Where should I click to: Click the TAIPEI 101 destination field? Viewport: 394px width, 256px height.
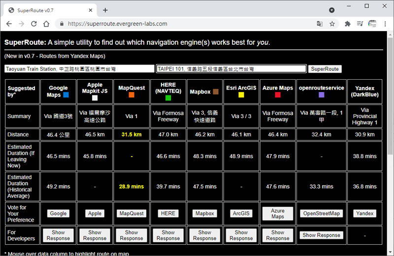tap(231, 69)
